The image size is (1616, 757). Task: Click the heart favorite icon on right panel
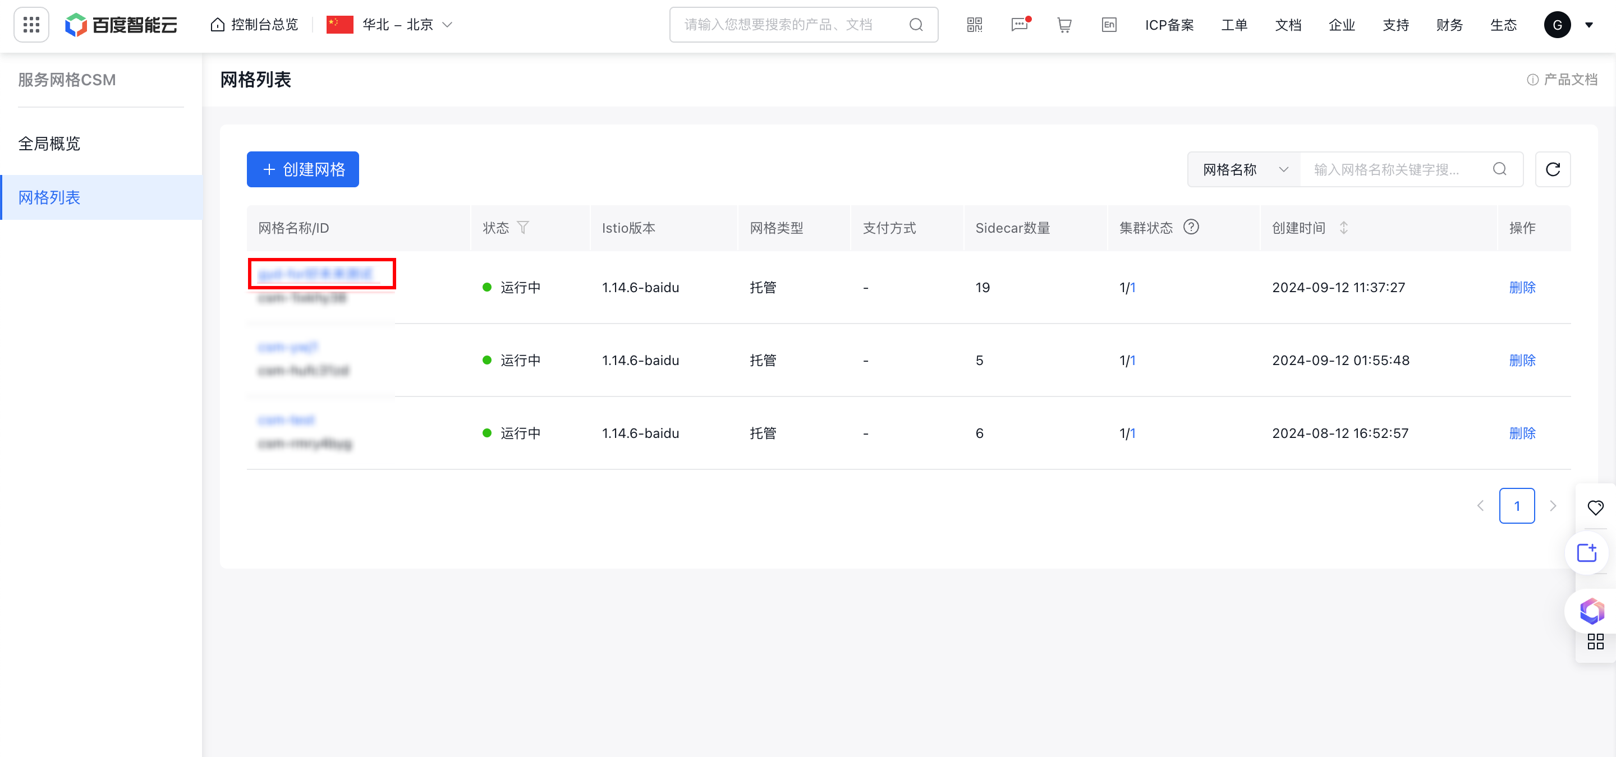(1595, 507)
